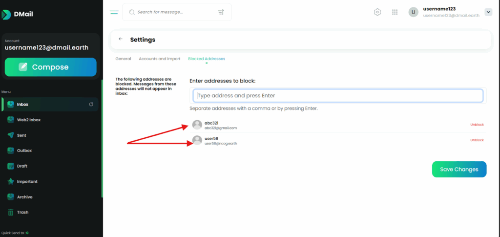500x237 pixels.
Task: Click the hamburger menu icon
Action: (114, 12)
